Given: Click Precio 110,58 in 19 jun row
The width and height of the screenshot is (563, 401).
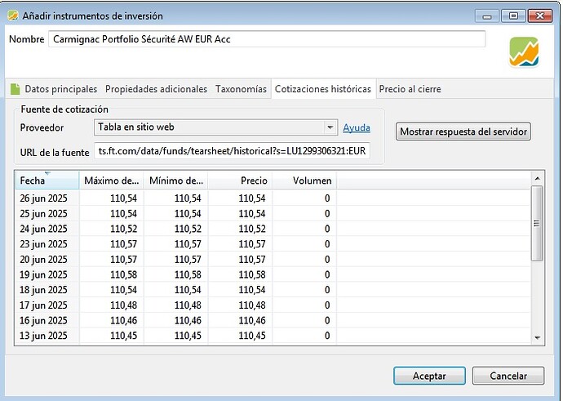Looking at the screenshot, I should 252,274.
